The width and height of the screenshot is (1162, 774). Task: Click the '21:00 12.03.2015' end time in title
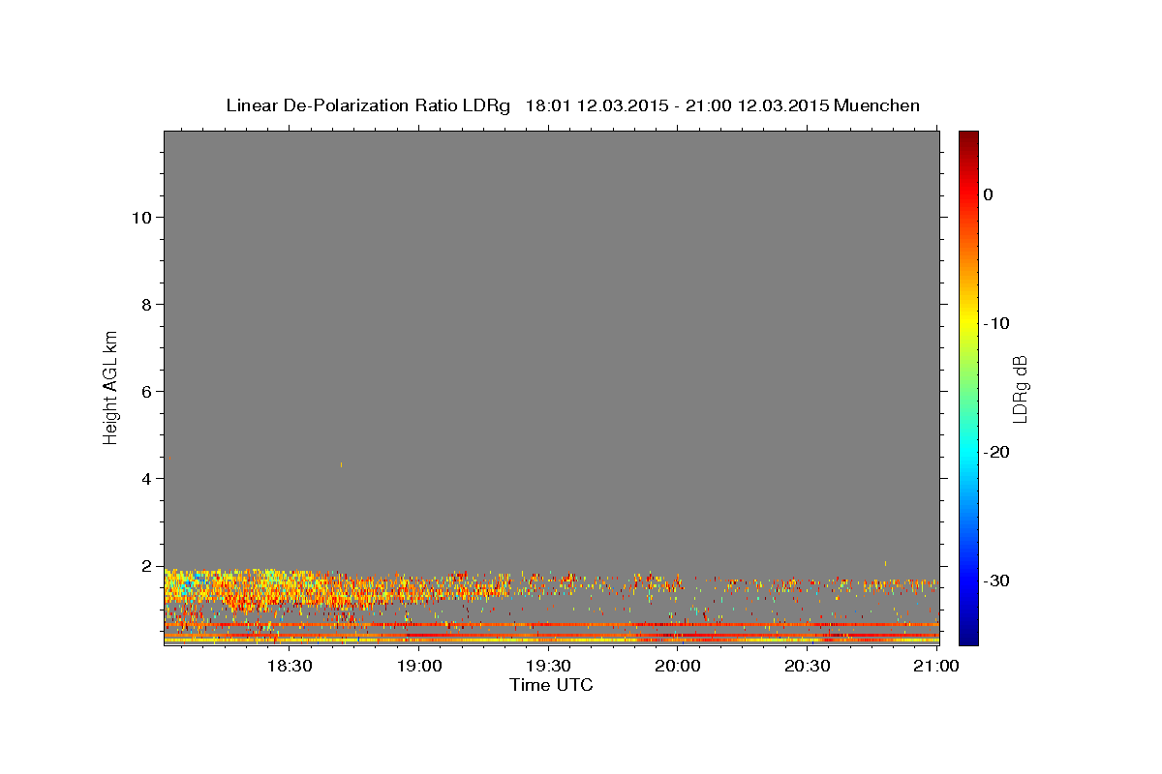(x=757, y=105)
